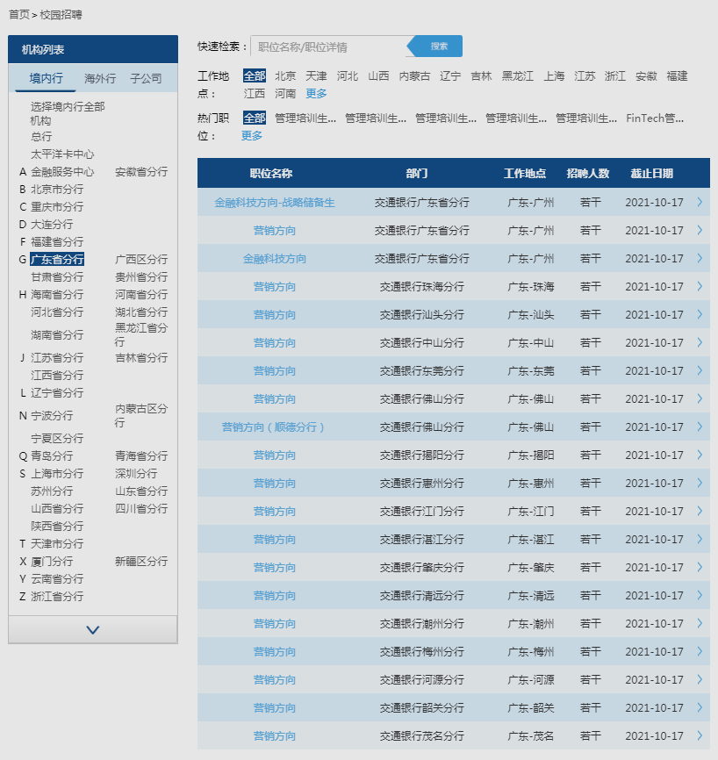Open arrow on the 广东-汕头 row
The image size is (718, 760).
tap(700, 314)
